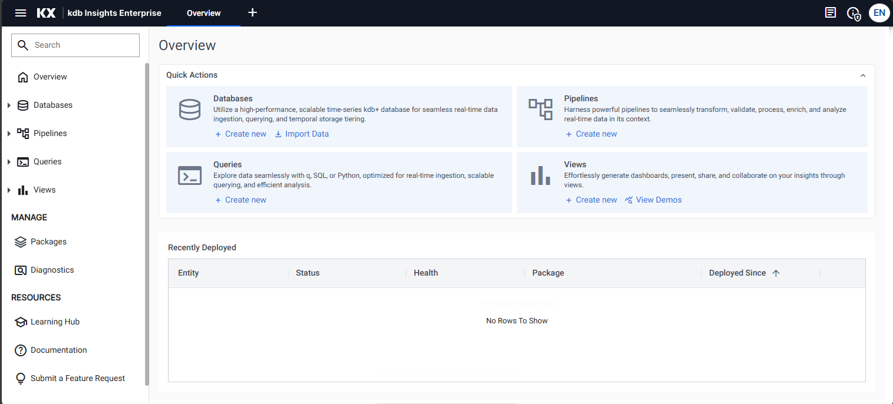This screenshot has height=404, width=893.
Task: Collapse the Quick Actions panel
Action: point(863,75)
